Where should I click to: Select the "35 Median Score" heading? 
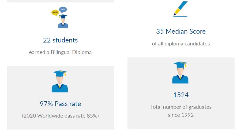pos(181,32)
